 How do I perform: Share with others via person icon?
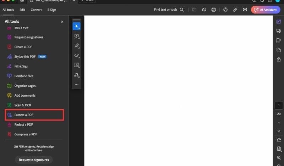coord(225,10)
